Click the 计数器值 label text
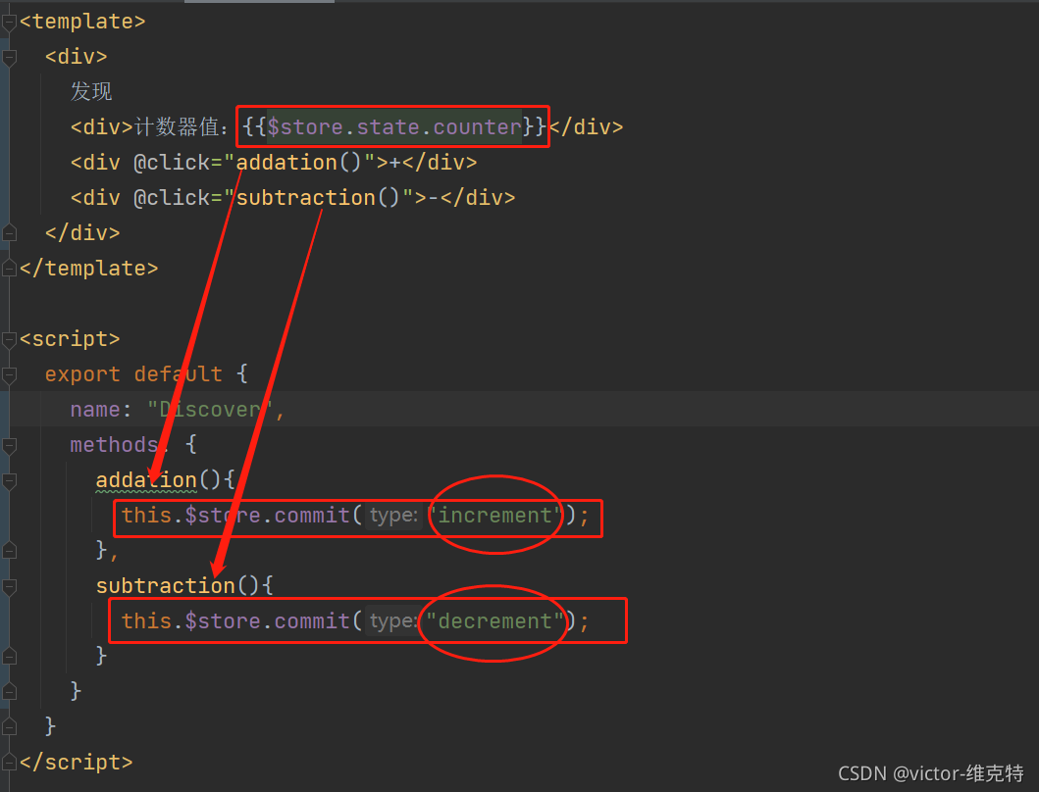 point(177,126)
